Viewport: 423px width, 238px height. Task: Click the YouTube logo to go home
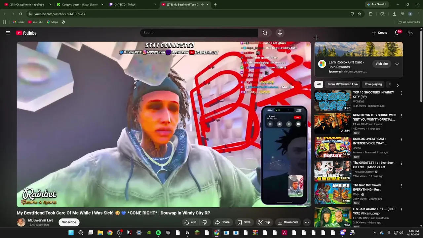pos(26,33)
